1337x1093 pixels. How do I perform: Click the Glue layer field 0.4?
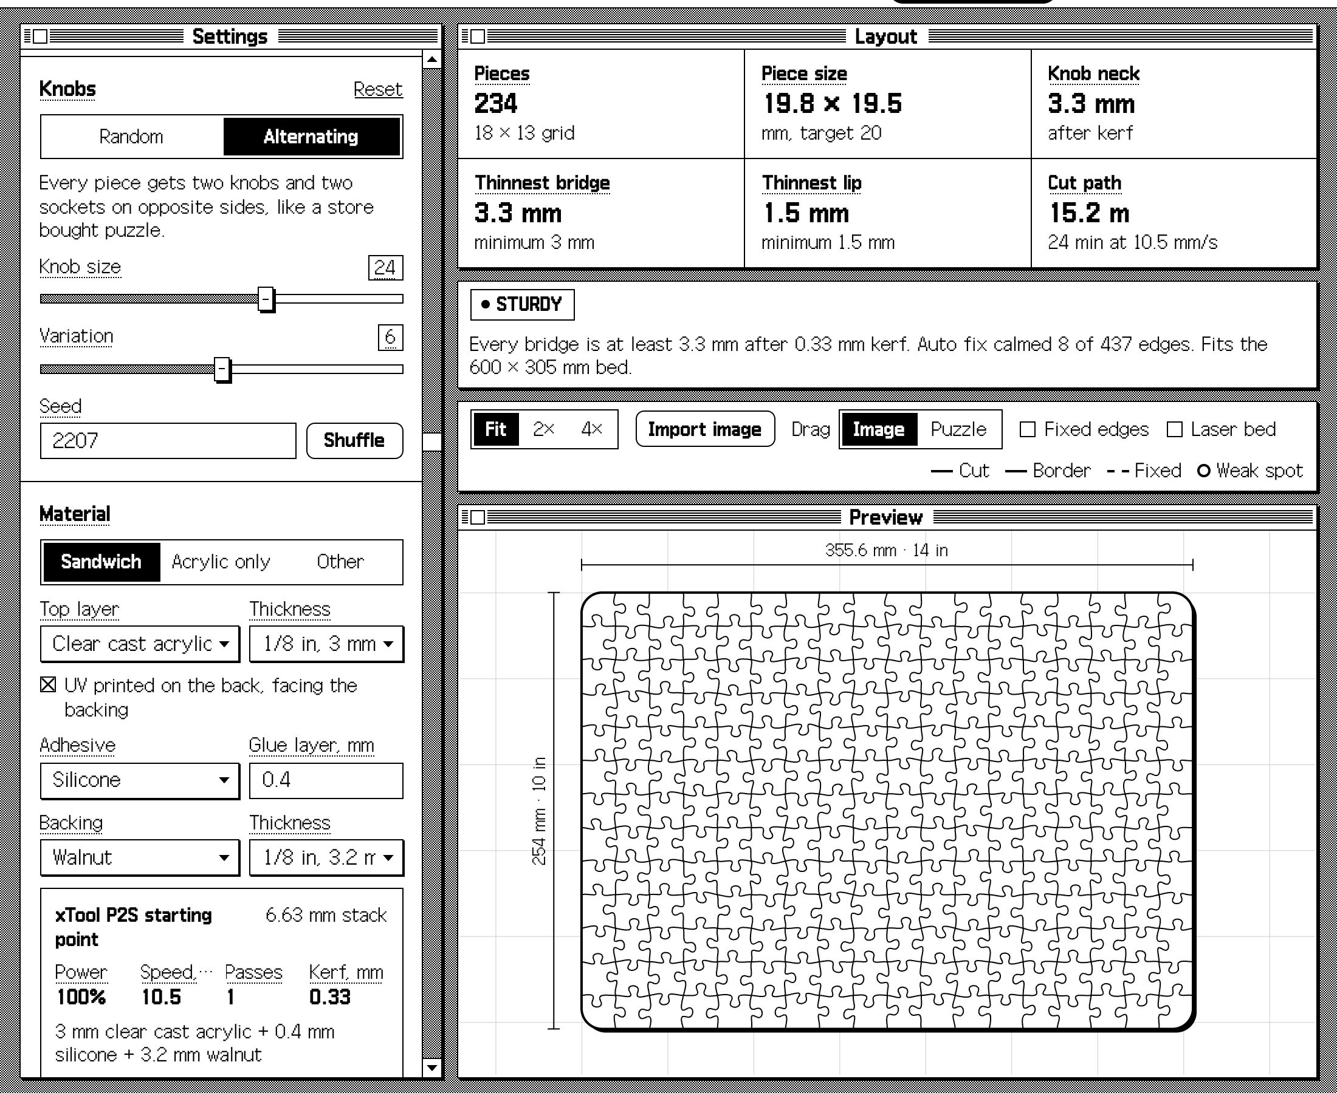point(326,780)
